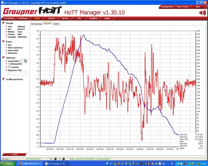Image resolution: width=208 pixels, height=166 pixels.
Task: Click the TX status indicator
Action: pyautogui.click(x=64, y=159)
